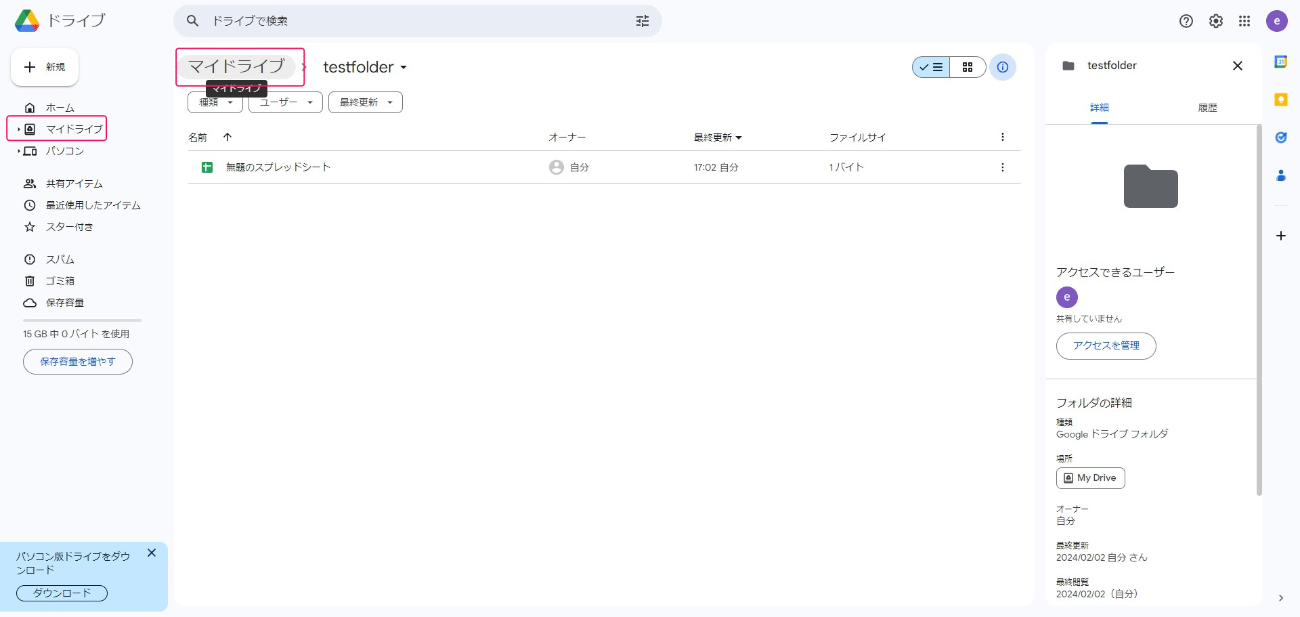Screen dimensions: 1300x617
Task: Open Google Tasks side panel icon
Action: 1281,137
